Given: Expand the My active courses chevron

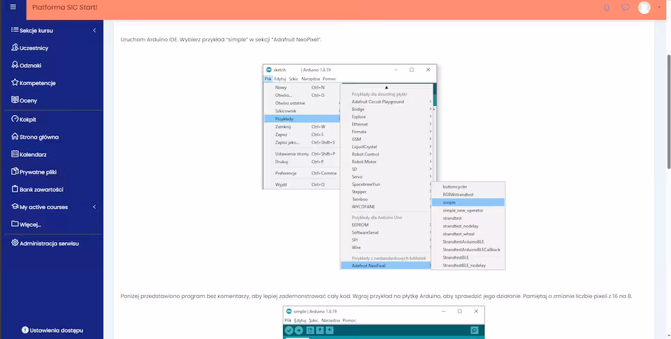Looking at the screenshot, I should (94, 207).
